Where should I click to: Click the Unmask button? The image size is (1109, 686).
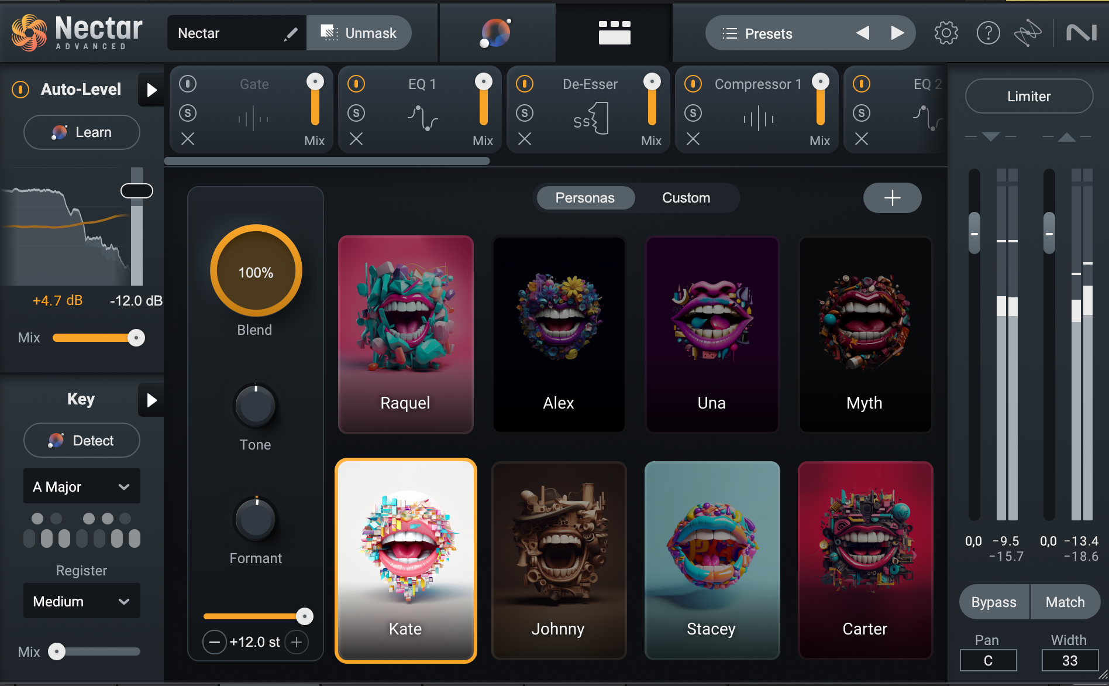(x=359, y=33)
